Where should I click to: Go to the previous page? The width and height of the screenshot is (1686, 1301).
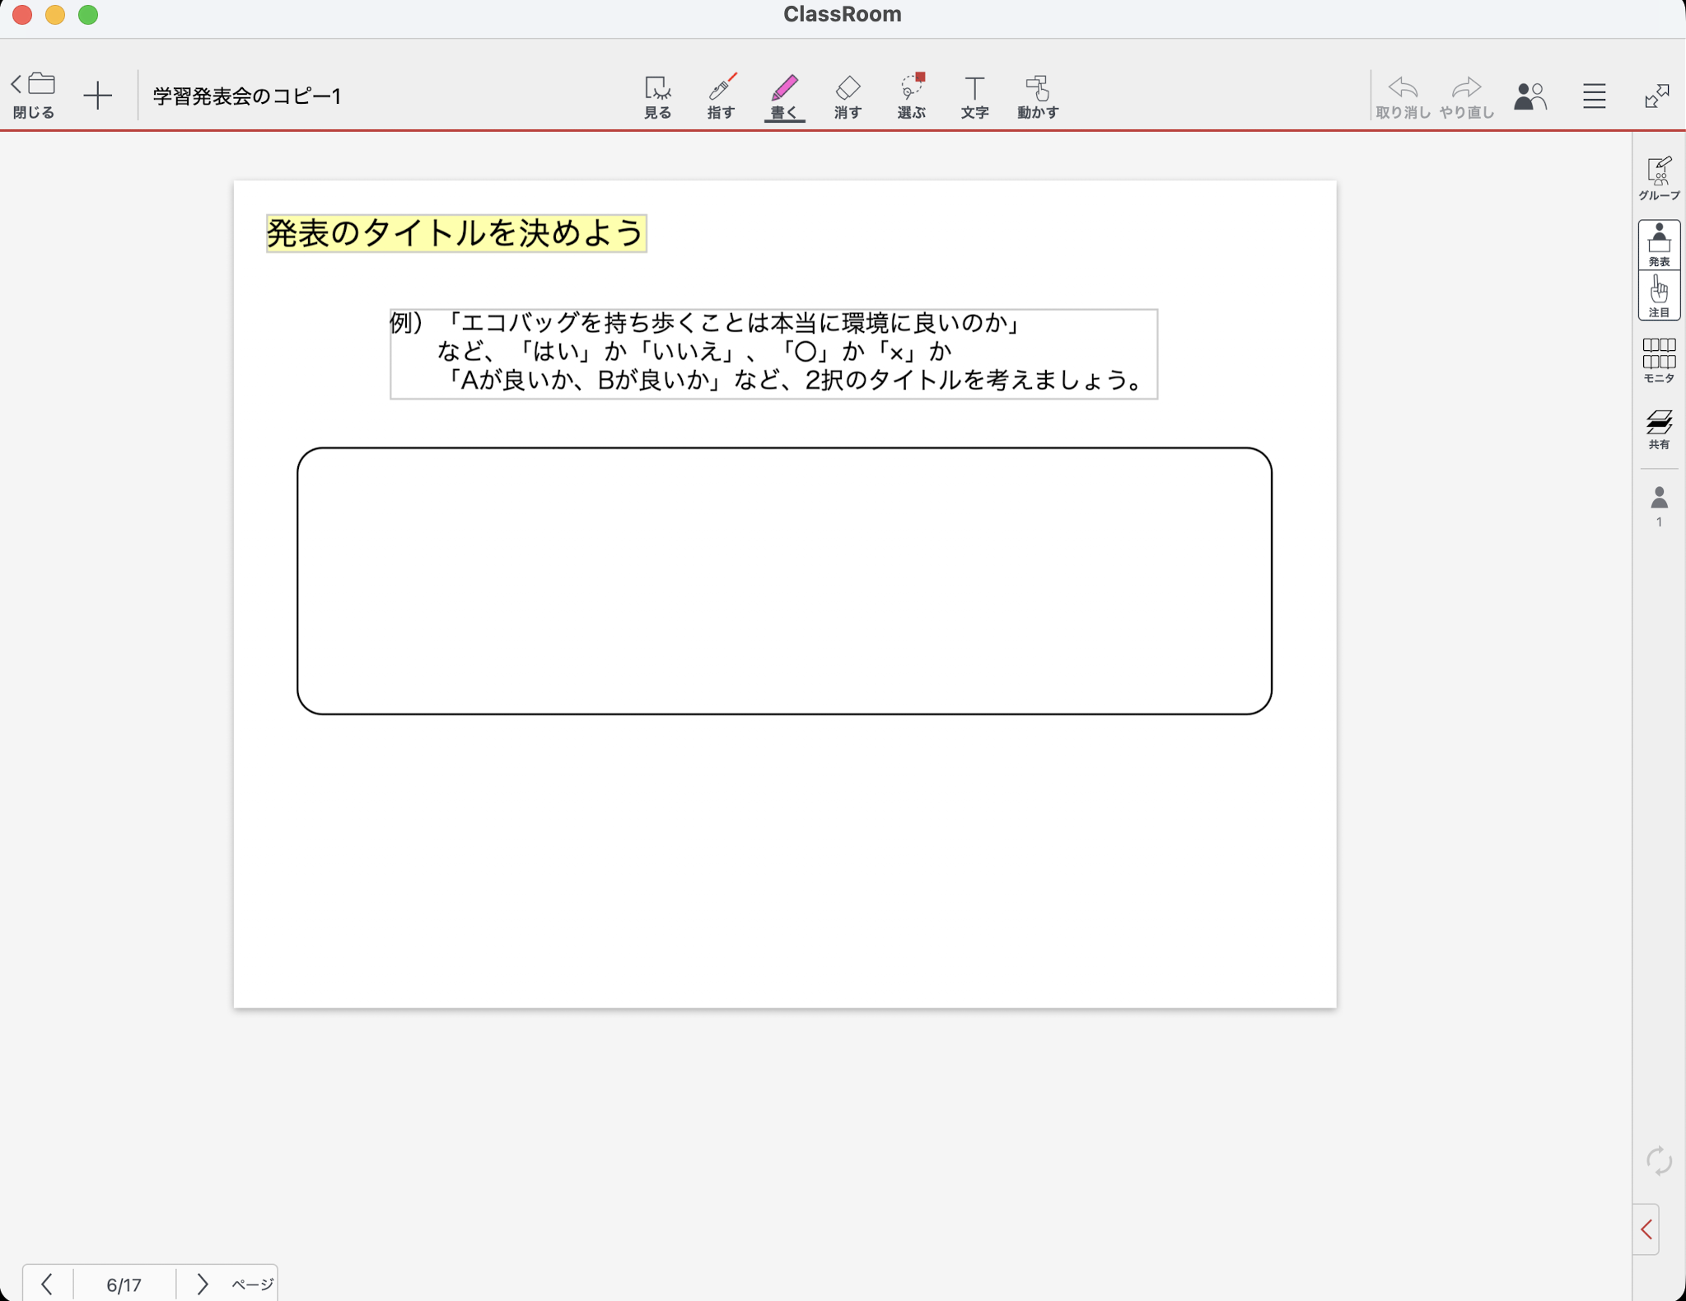pos(47,1283)
